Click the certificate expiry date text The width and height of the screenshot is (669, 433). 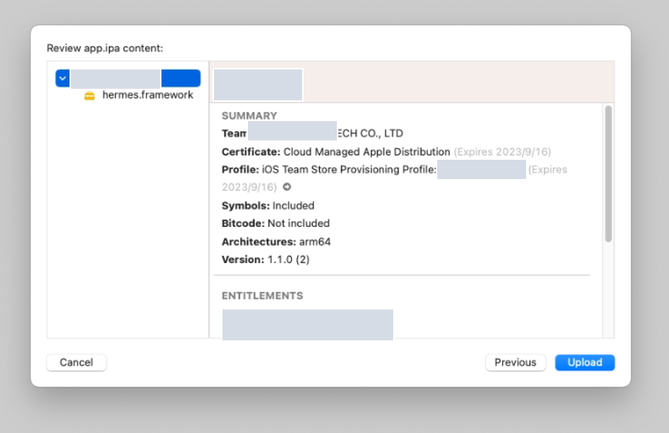click(502, 152)
